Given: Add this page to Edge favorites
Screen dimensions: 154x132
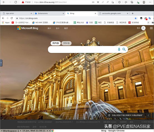Looking at the screenshot, I should [x=113, y=2].
